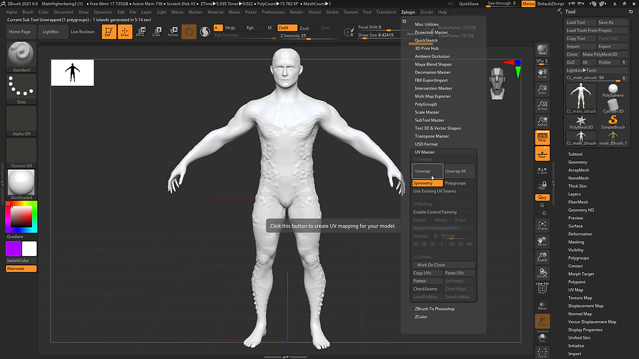
Task: Expand ZBrush To Photoshop plugin
Action: pos(435,309)
